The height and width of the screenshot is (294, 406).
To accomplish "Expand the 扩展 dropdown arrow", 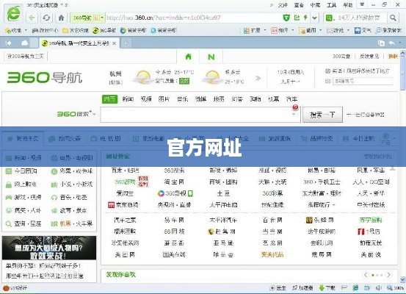I will click(x=265, y=30).
